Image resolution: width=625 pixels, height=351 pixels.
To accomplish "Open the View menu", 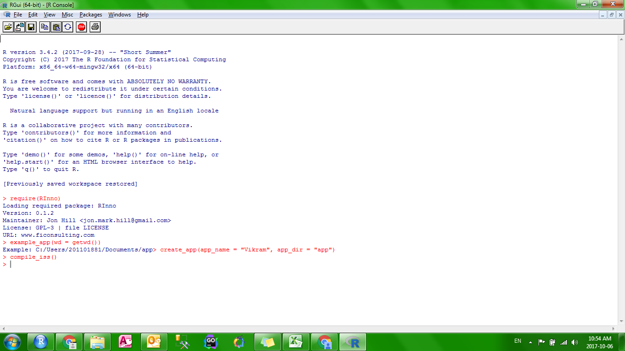I will click(x=49, y=15).
